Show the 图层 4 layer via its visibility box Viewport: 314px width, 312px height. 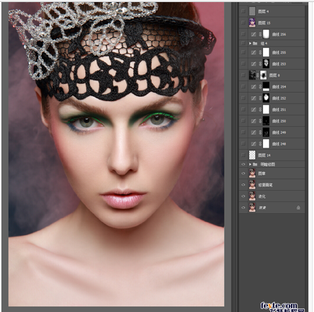click(x=244, y=11)
